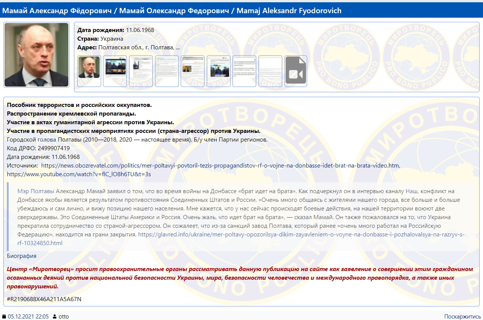Viewport: 483px width, 320px height.
Task: Open the fourth text document thumbnail
Action: [x=167, y=71]
